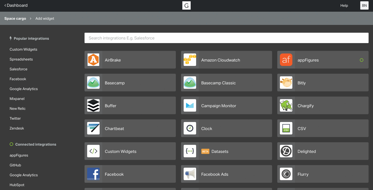The height and width of the screenshot is (190, 373).
Task: Click the Delighted logo icon
Action: (286, 151)
